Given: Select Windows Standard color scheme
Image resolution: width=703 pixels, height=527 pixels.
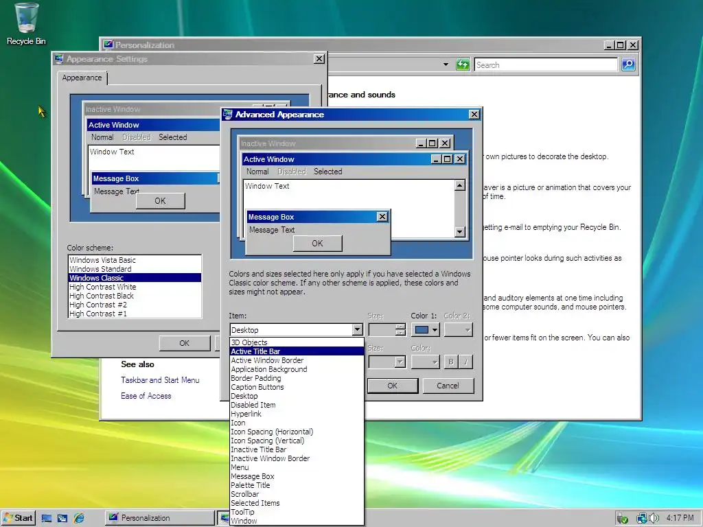Looking at the screenshot, I should tap(135, 269).
